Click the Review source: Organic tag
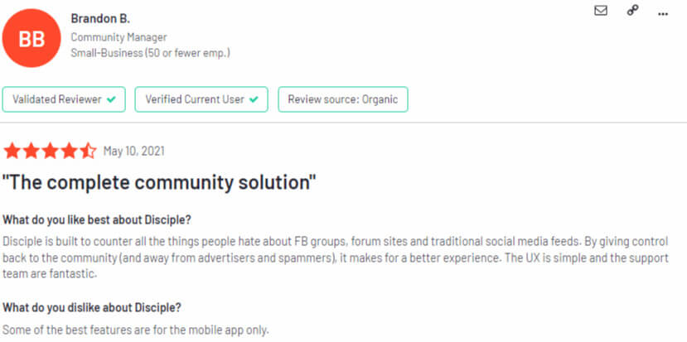This screenshot has height=342, width=687. tap(342, 99)
